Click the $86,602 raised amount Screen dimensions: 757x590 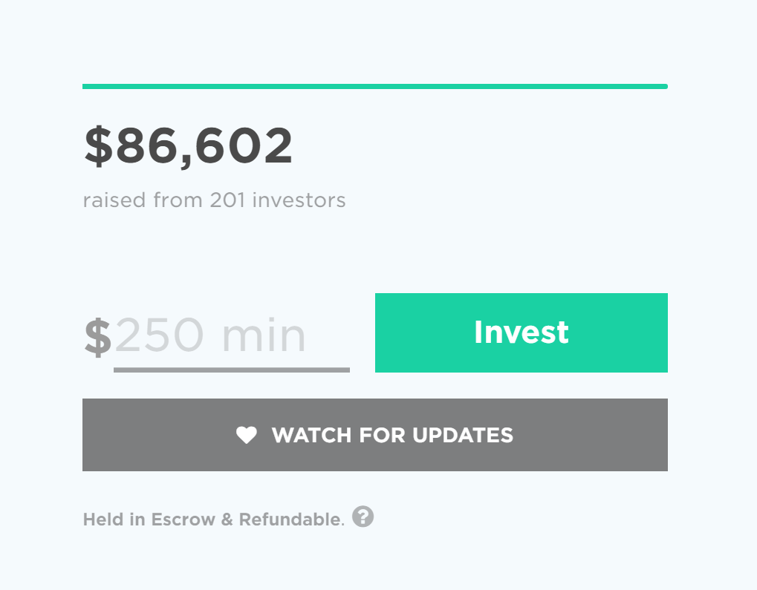tap(188, 146)
